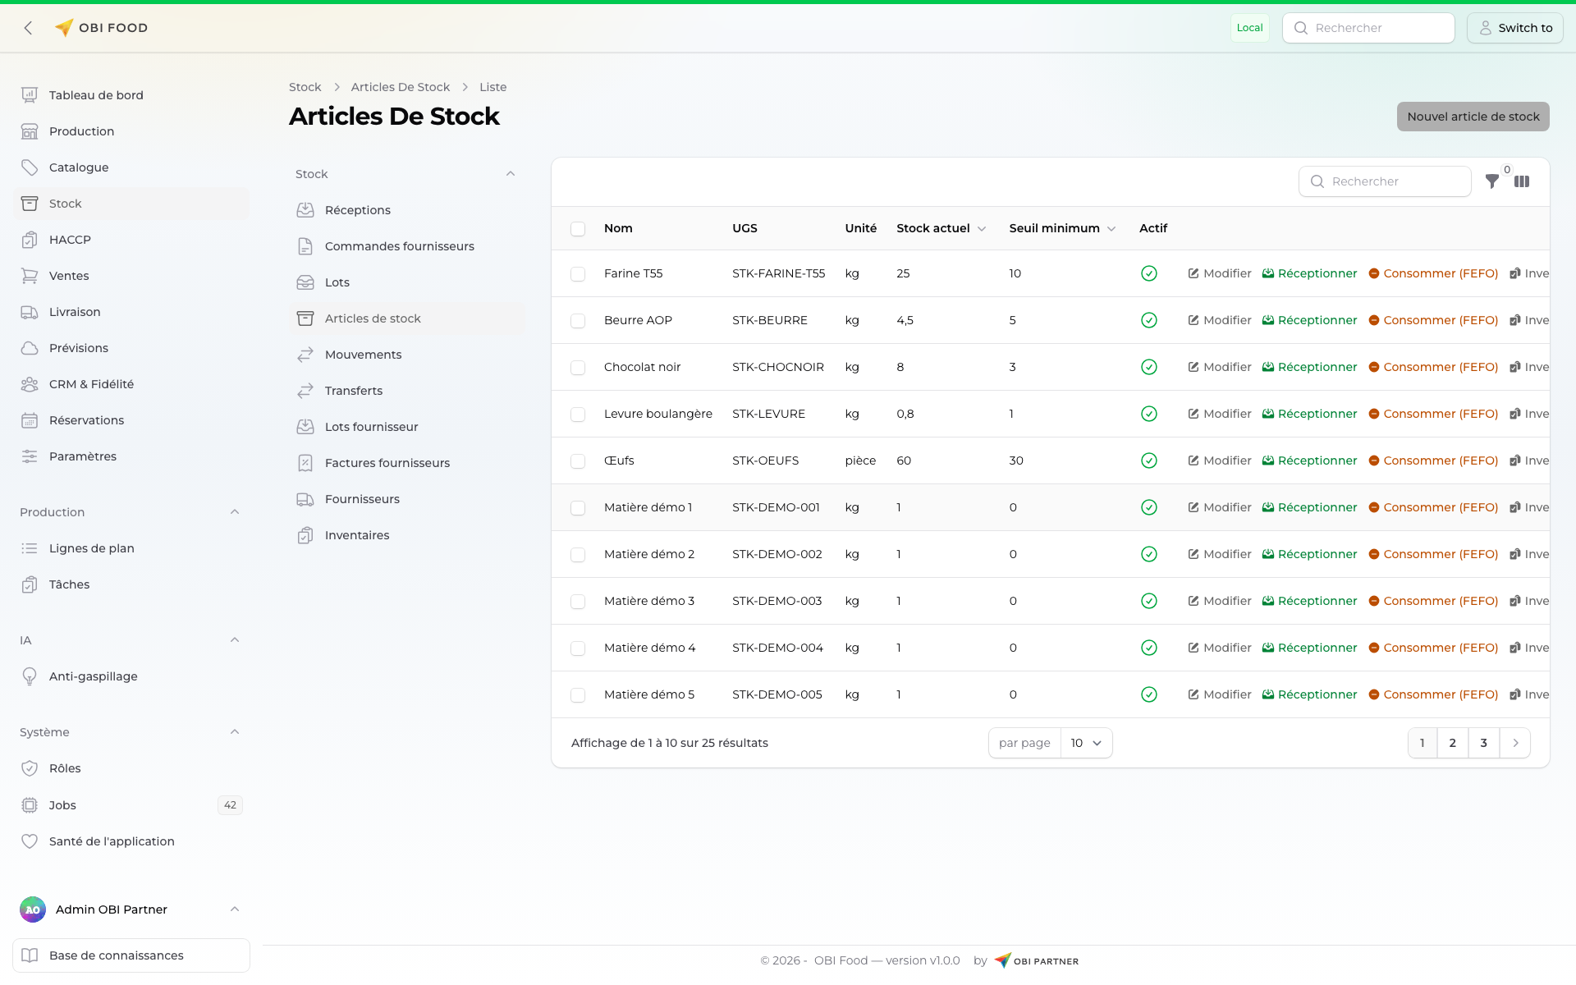
Task: Click the back arrow in header
Action: [x=29, y=28]
